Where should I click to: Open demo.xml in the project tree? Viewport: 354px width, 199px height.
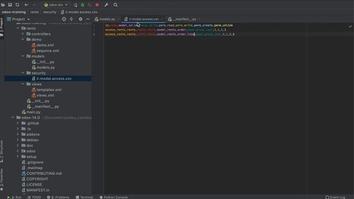click(x=45, y=45)
